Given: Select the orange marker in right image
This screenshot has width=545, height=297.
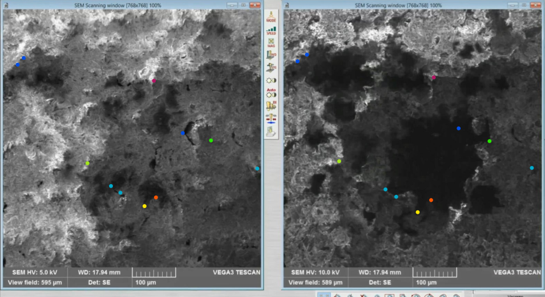Looking at the screenshot, I should (x=431, y=200).
